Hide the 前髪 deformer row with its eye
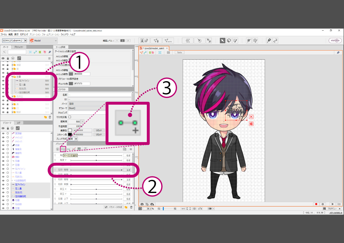 point(3,145)
